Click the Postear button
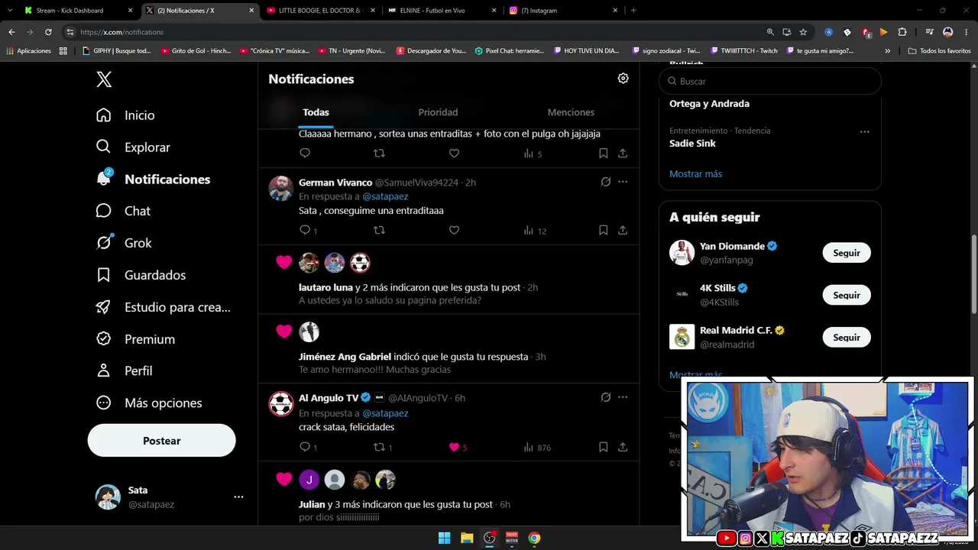The width and height of the screenshot is (978, 550). tap(162, 441)
